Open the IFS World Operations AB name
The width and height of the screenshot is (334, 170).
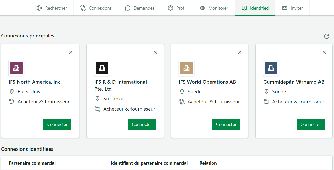[207, 82]
